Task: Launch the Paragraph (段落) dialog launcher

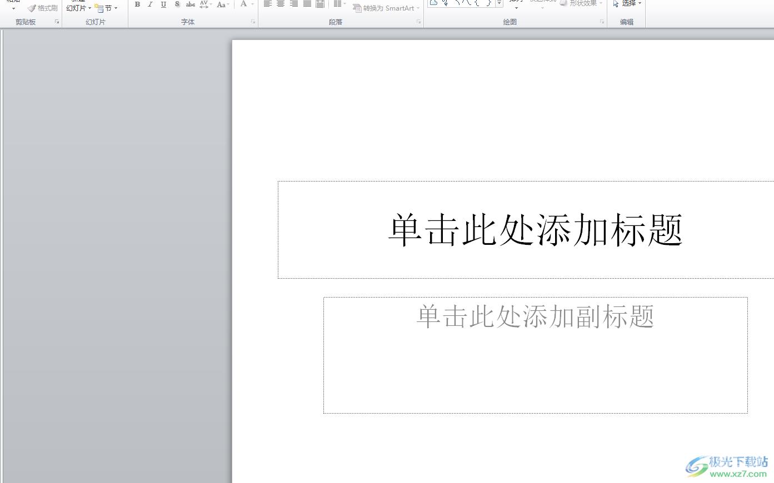Action: point(419,22)
